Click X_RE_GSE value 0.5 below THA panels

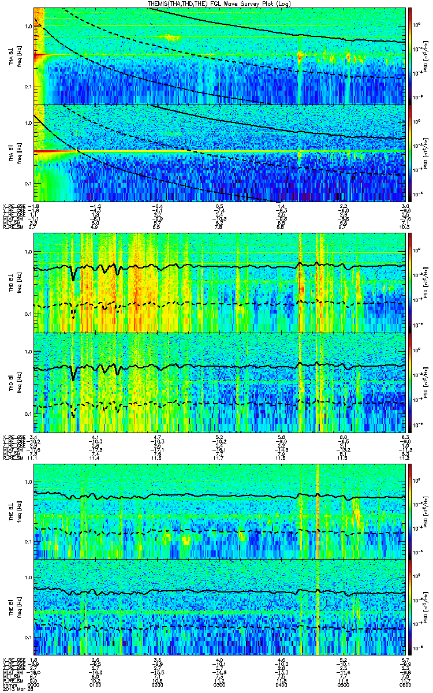pos(219,207)
